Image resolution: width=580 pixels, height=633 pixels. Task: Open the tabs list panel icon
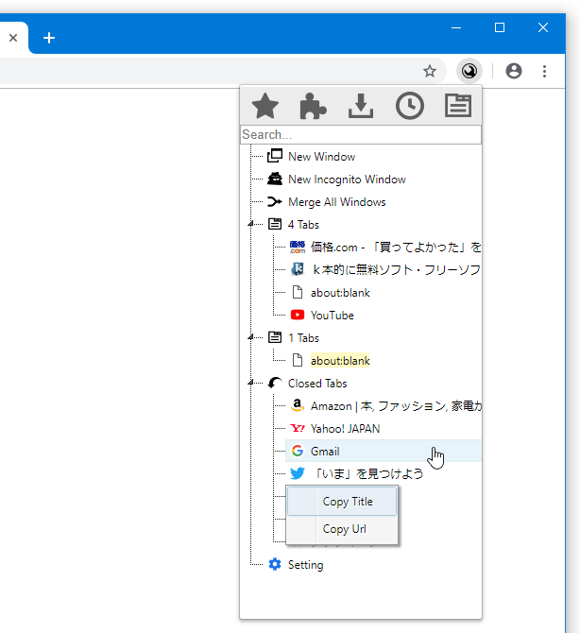click(458, 106)
